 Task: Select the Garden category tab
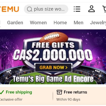click(x=15, y=23)
